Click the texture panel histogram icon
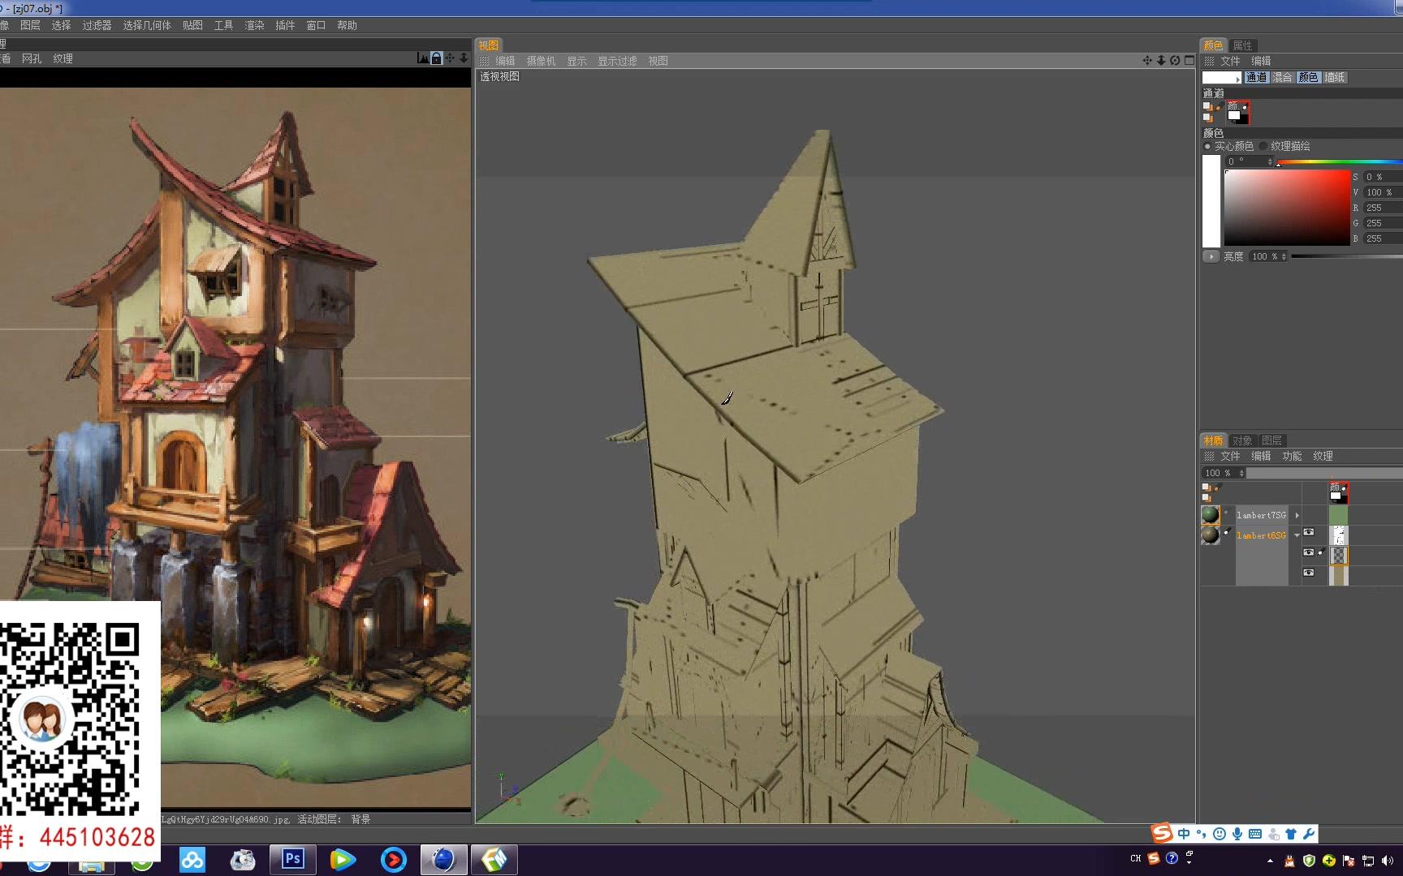 click(422, 58)
